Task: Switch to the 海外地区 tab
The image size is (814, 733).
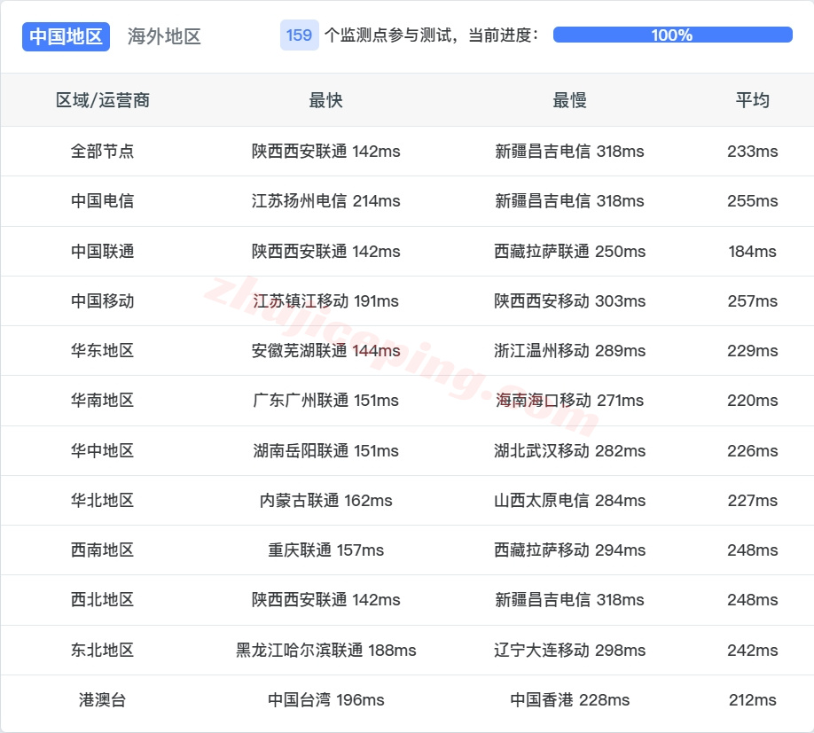Action: [x=163, y=37]
